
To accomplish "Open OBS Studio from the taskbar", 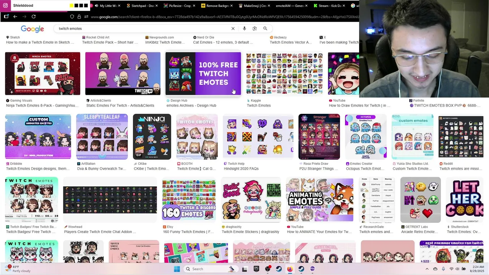I will tap(268, 269).
